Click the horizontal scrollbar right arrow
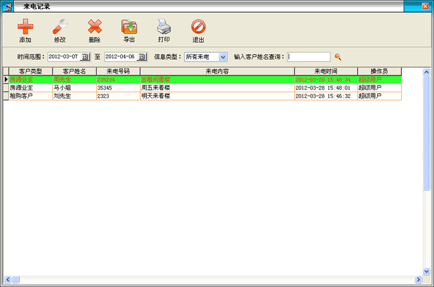Screen dimensions: 434x287 coord(418,280)
